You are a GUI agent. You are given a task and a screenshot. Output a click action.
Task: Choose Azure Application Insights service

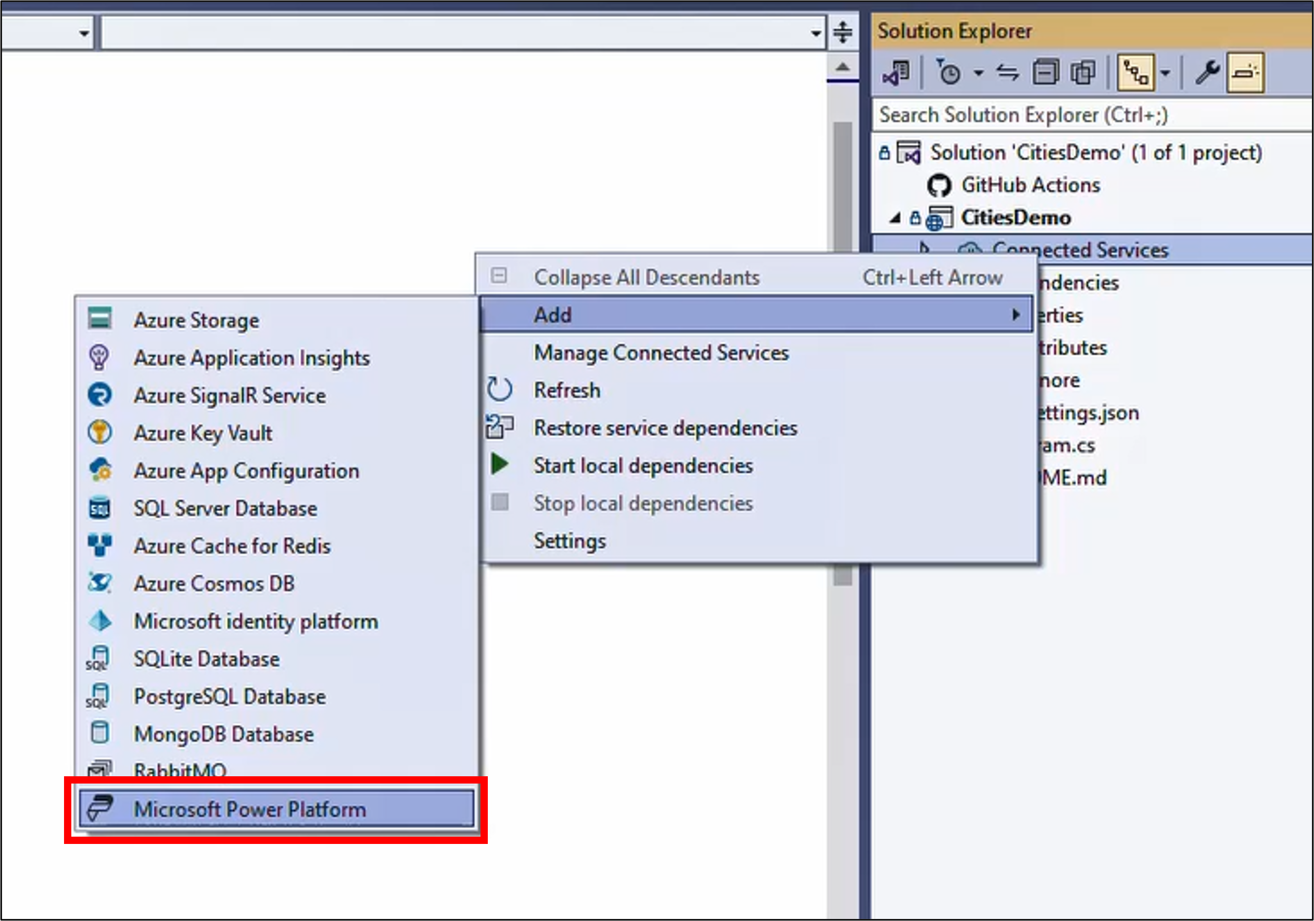pyautogui.click(x=276, y=358)
